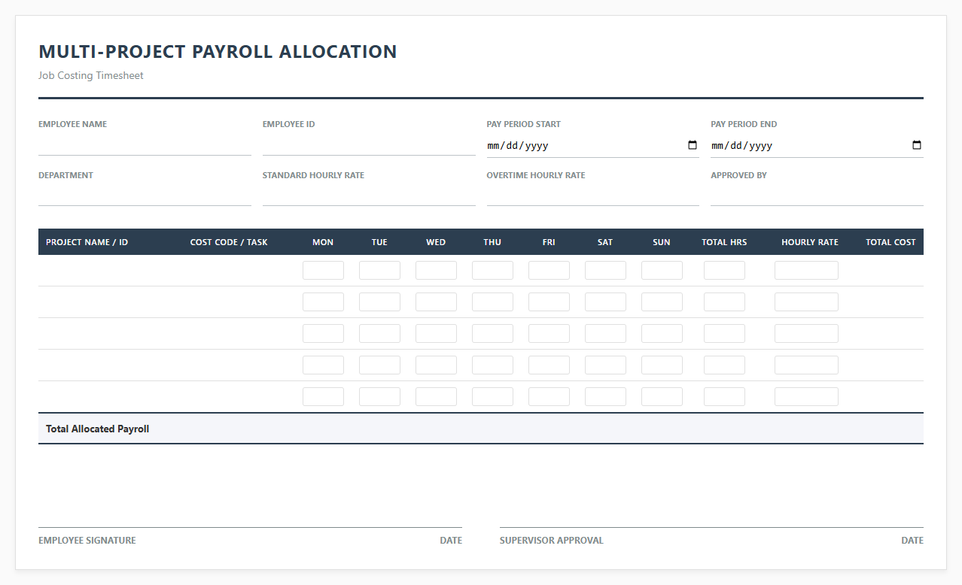Click the 'EMPLOYEE SIGNATURE' label
The width and height of the screenshot is (962, 585).
[87, 541]
